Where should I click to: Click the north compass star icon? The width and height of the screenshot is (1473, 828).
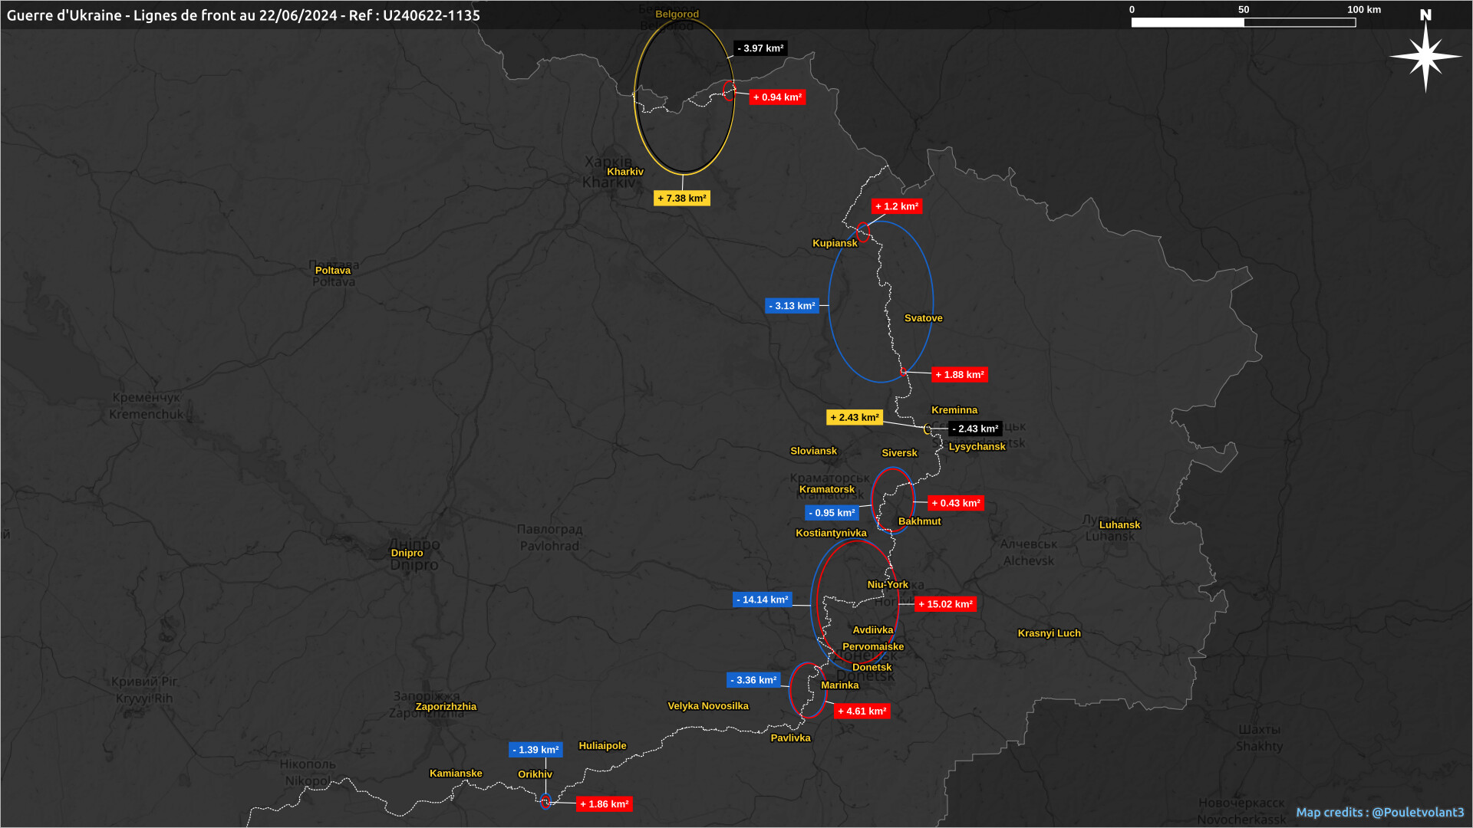click(1425, 56)
